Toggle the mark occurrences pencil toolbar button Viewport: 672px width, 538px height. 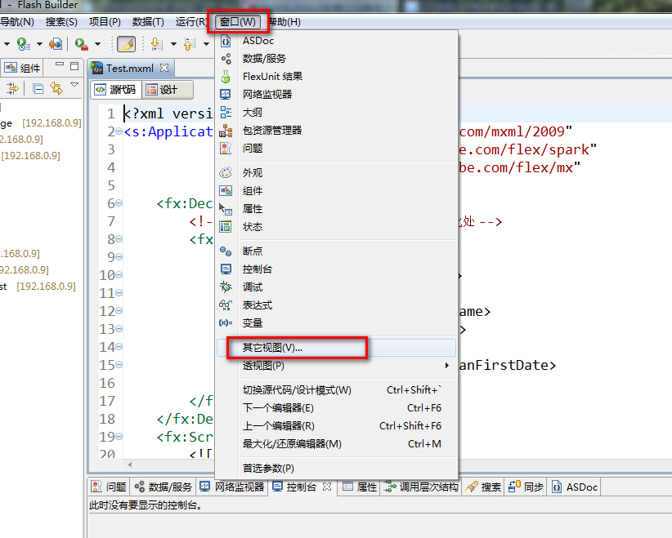coord(126,43)
